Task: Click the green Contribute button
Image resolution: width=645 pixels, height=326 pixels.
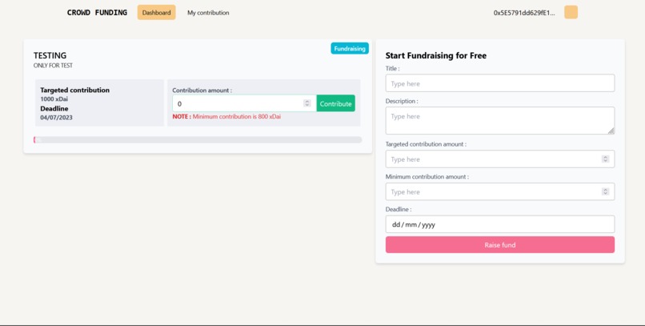Action: coord(335,103)
